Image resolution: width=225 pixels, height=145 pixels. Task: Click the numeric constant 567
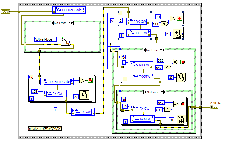pos(161,103)
